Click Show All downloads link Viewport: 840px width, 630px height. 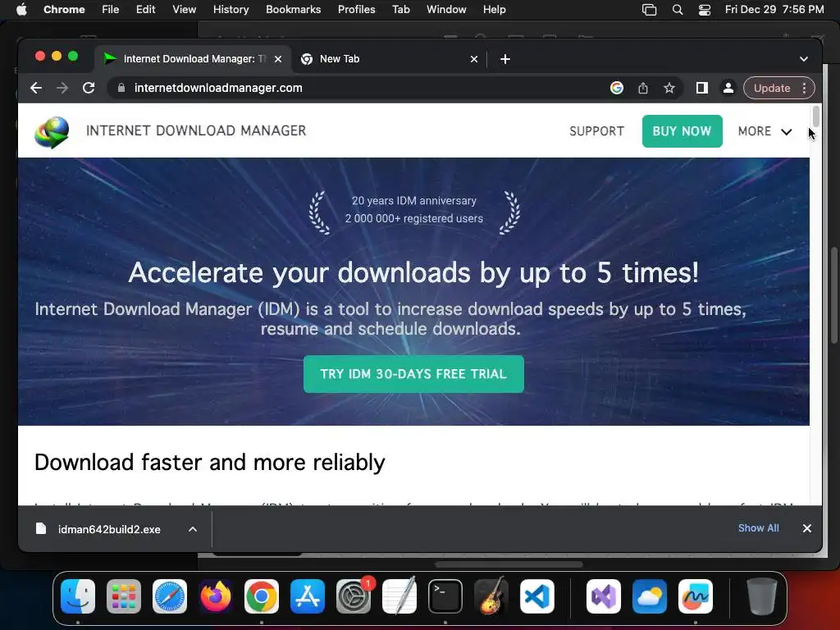759,528
